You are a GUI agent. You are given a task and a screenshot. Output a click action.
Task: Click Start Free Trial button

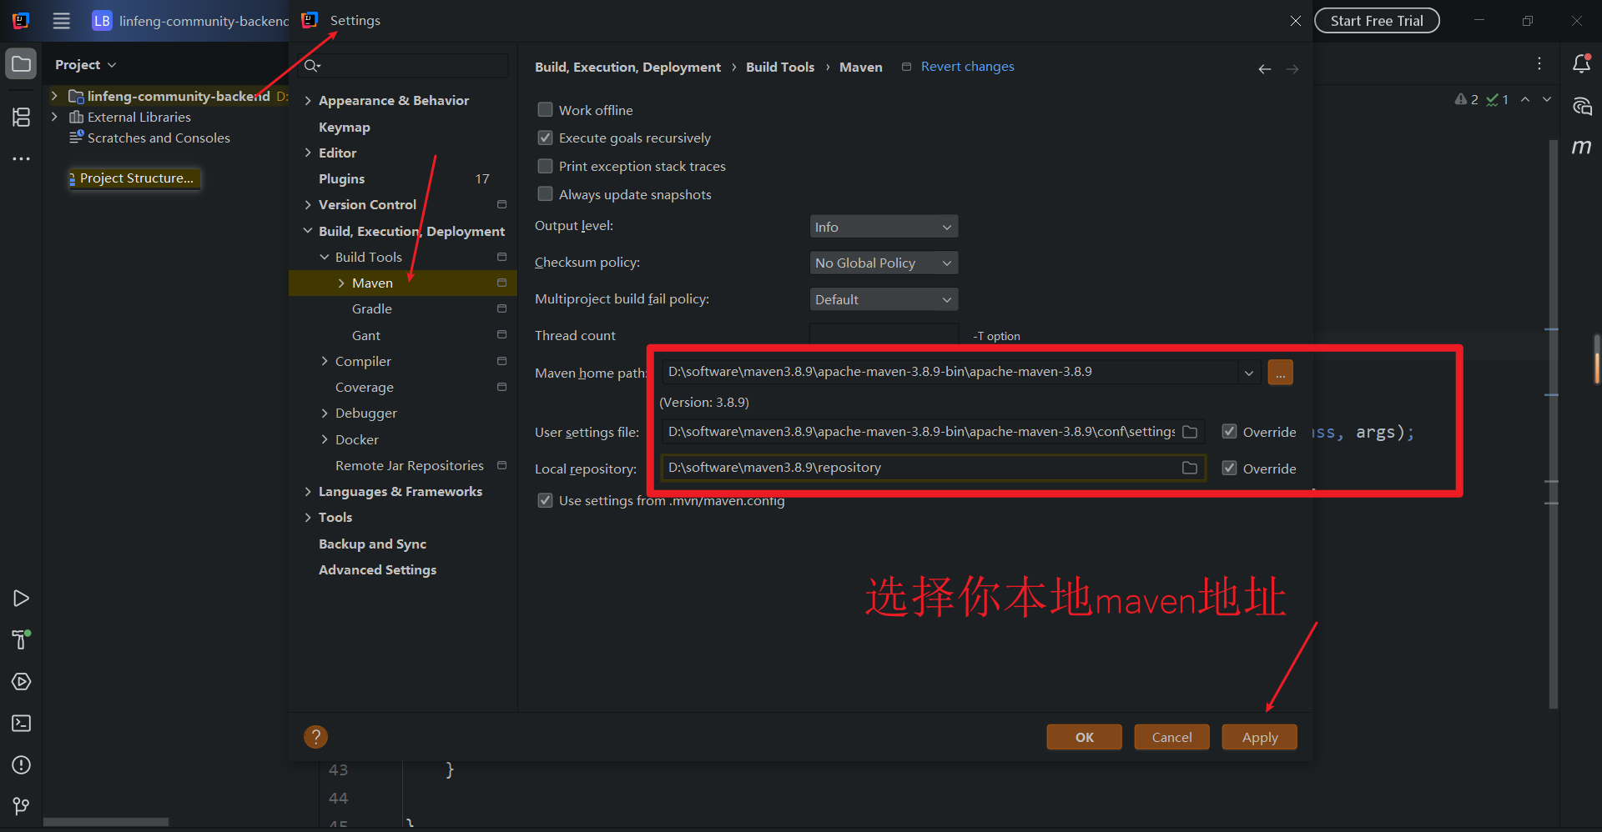[x=1377, y=21]
